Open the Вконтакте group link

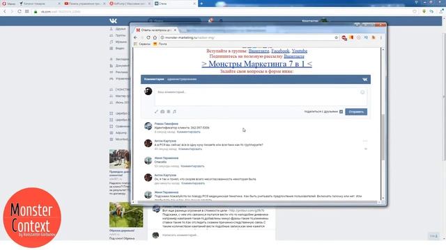click(x=259, y=51)
